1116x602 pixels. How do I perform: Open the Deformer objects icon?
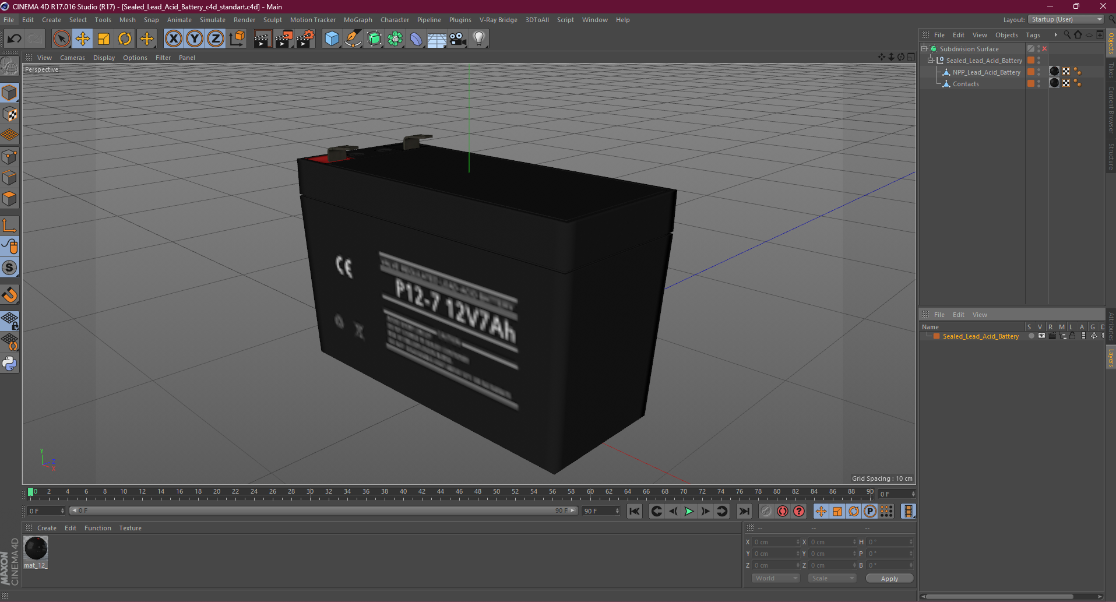click(416, 39)
